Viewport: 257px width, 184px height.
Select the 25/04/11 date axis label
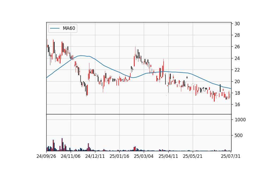[168, 156]
